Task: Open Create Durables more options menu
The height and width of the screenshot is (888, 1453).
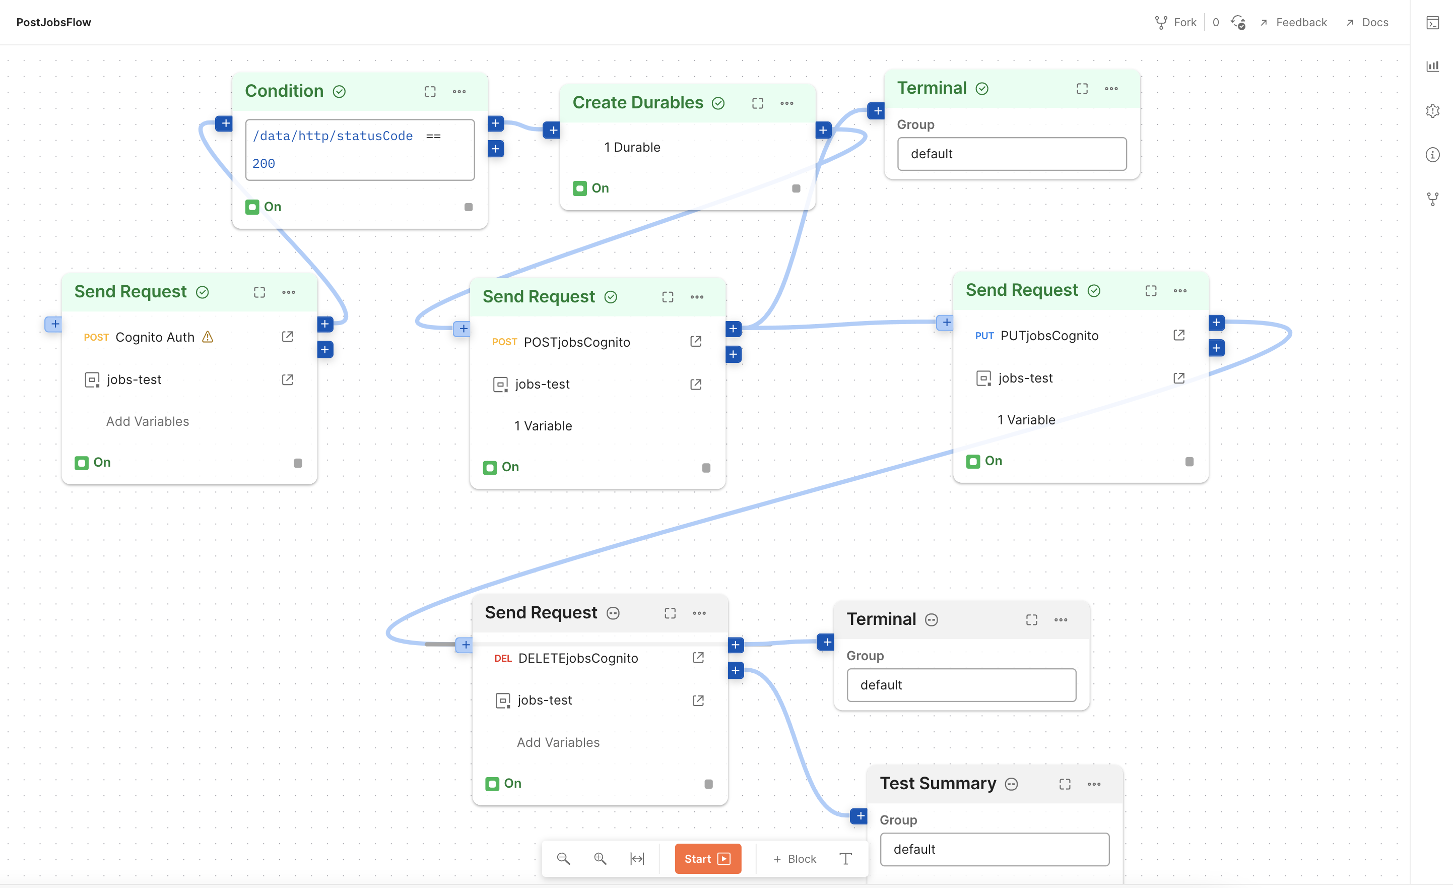Action: click(786, 103)
